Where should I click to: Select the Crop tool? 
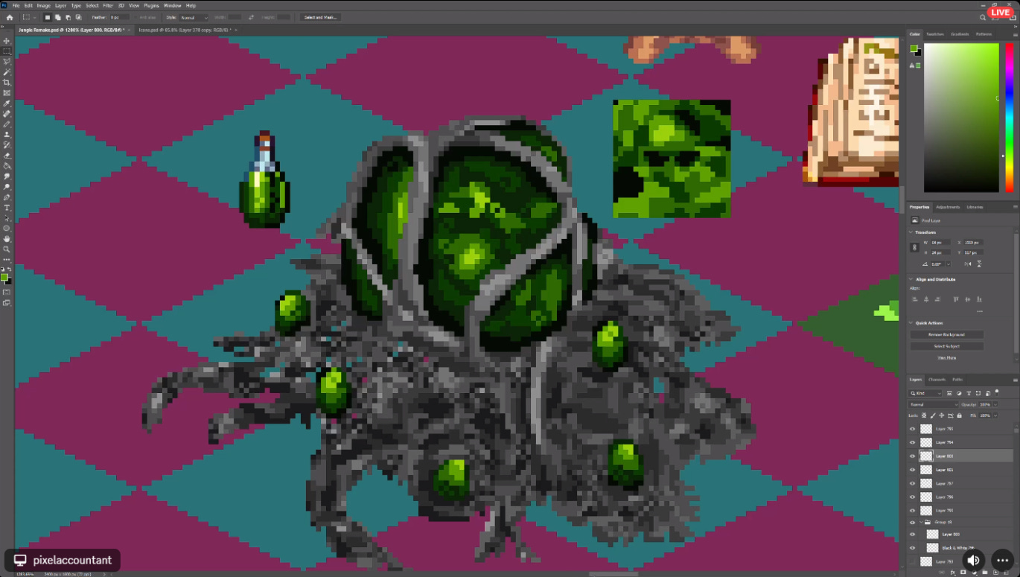pos(7,83)
